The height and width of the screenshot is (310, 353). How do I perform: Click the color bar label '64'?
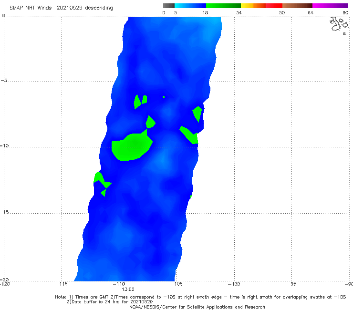tap(311, 13)
